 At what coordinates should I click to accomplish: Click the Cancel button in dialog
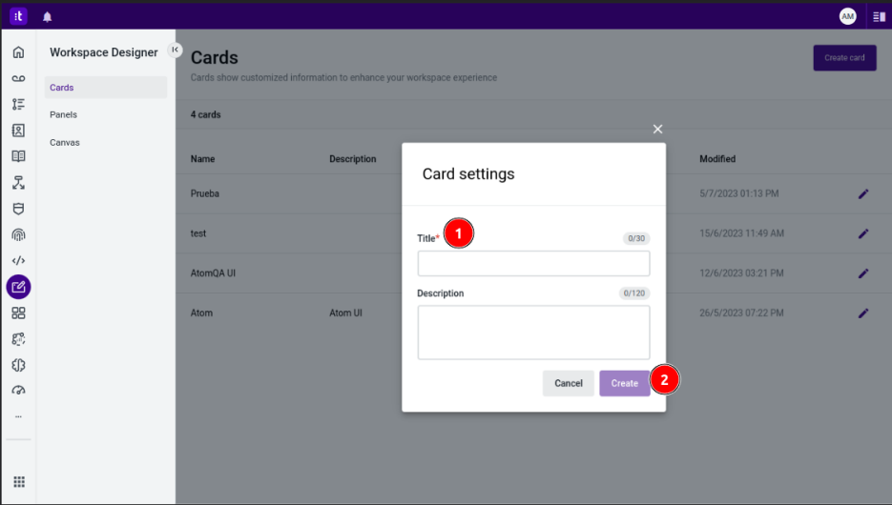click(x=569, y=383)
